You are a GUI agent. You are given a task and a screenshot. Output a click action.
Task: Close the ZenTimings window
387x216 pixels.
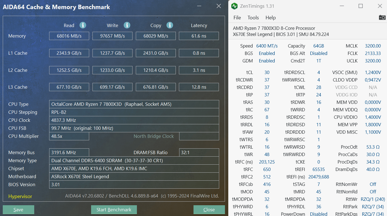coord(380,6)
